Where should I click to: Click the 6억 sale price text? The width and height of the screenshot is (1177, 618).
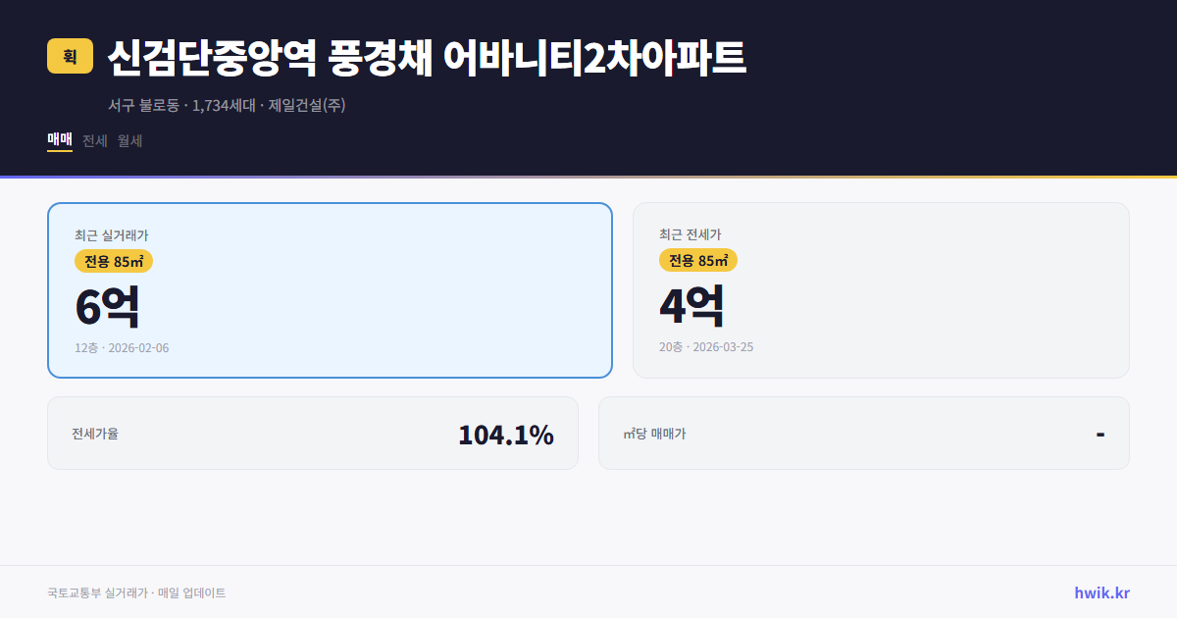coord(106,307)
